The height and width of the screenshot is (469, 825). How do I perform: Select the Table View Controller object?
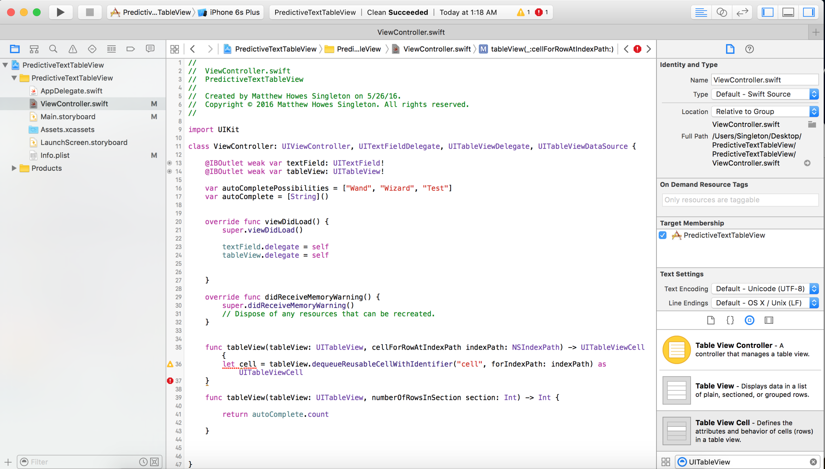pyautogui.click(x=740, y=350)
